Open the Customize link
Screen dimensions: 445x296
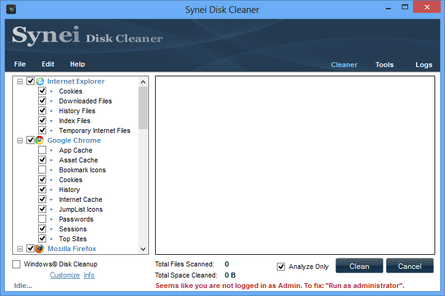point(65,275)
